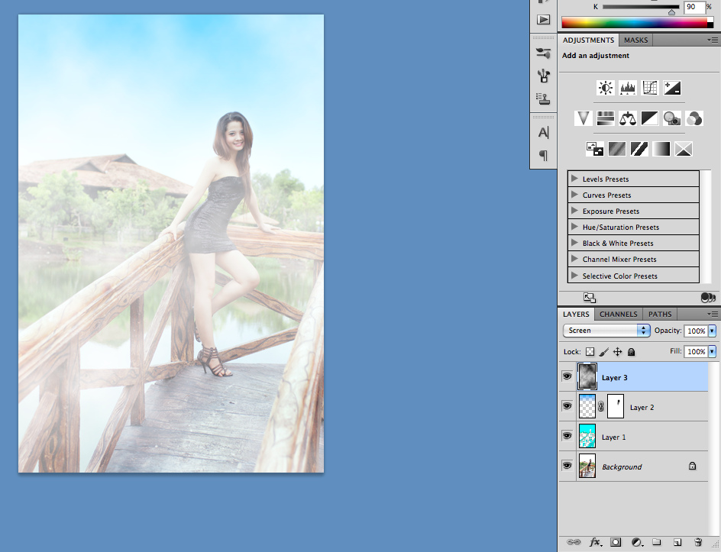
Task: Add a Color Balance adjustment
Action: coord(627,118)
